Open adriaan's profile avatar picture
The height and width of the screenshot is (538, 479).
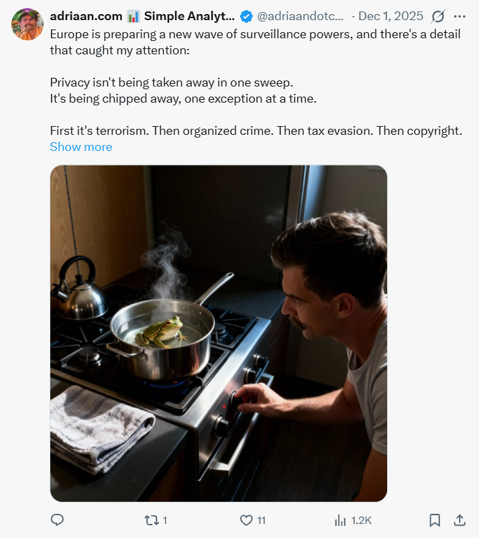[x=28, y=24]
